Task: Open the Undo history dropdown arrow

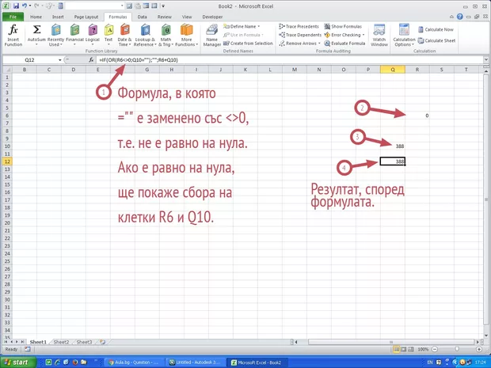Action: point(30,6)
